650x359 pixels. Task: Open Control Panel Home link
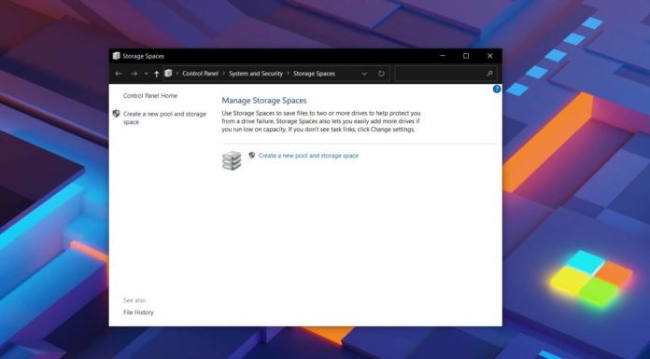click(150, 96)
